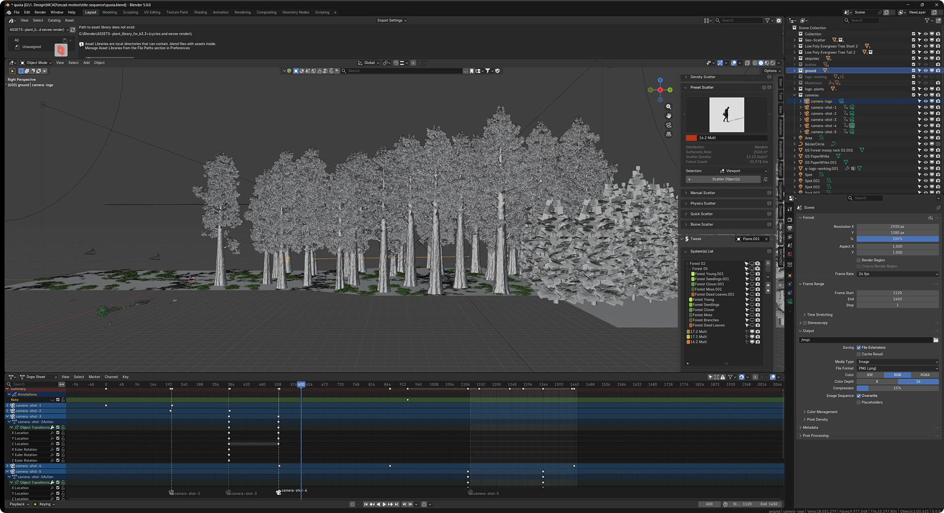Click the Play animation button
This screenshot has height=513, width=944.
pos(384,504)
